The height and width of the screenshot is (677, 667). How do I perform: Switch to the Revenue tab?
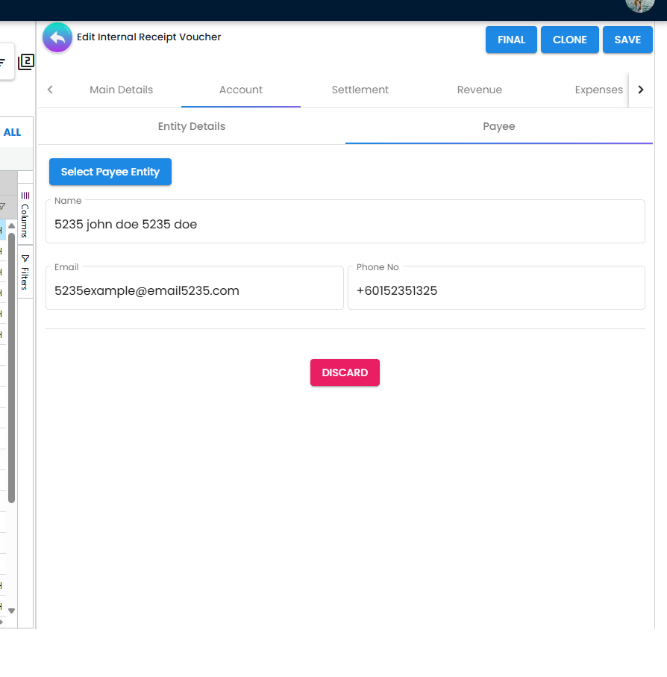[x=479, y=90]
